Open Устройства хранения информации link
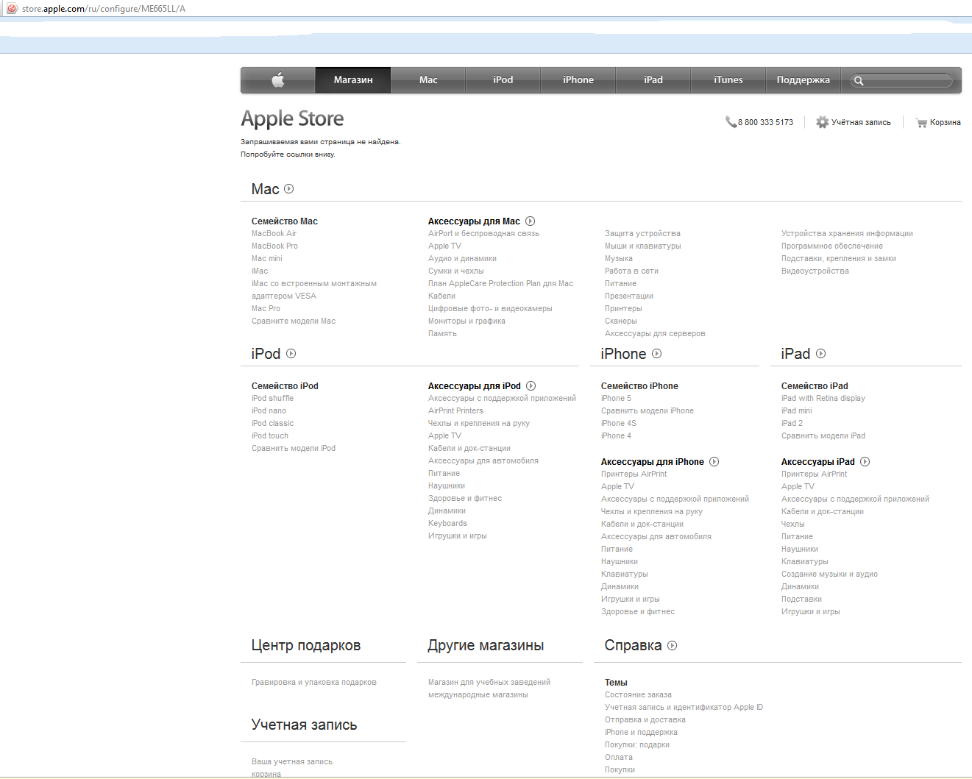The width and height of the screenshot is (972, 779). 847,234
